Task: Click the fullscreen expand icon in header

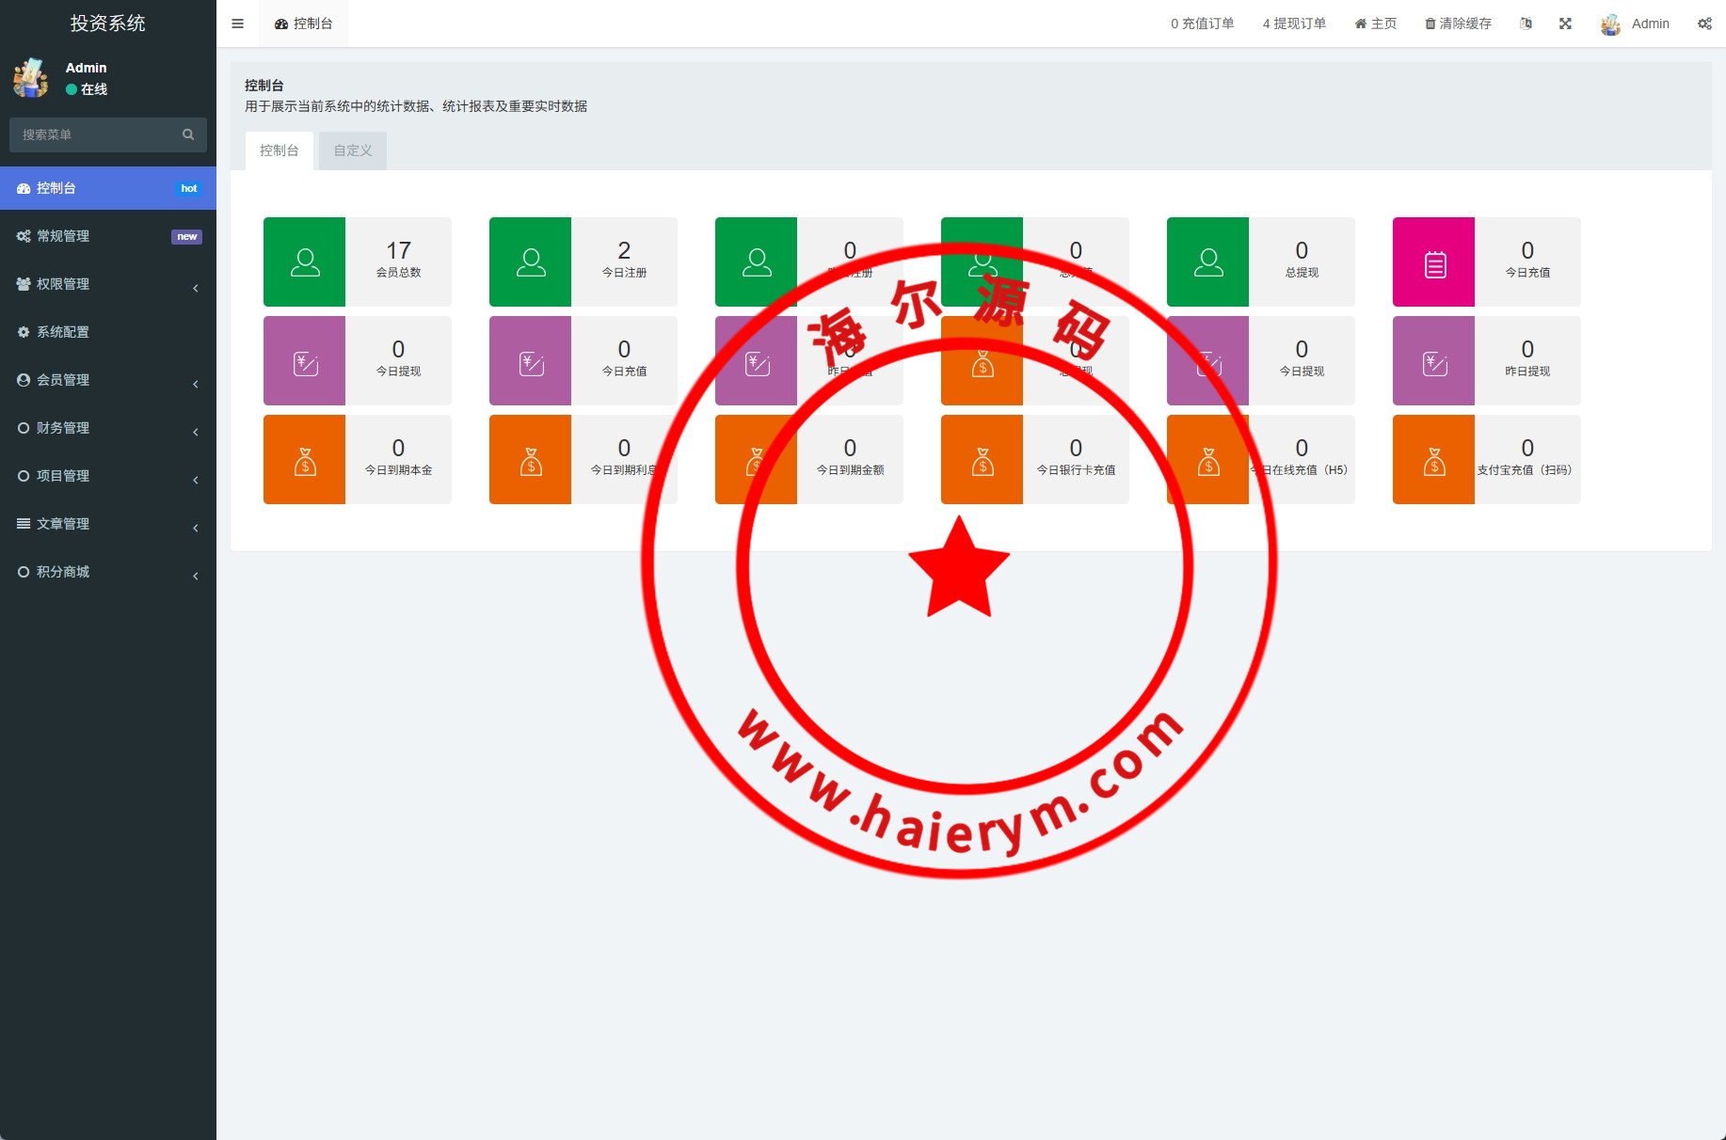Action: pos(1565,24)
